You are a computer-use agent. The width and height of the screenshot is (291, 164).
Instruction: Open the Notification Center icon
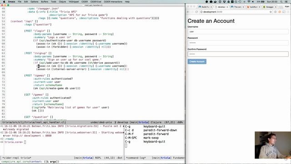(287, 2)
